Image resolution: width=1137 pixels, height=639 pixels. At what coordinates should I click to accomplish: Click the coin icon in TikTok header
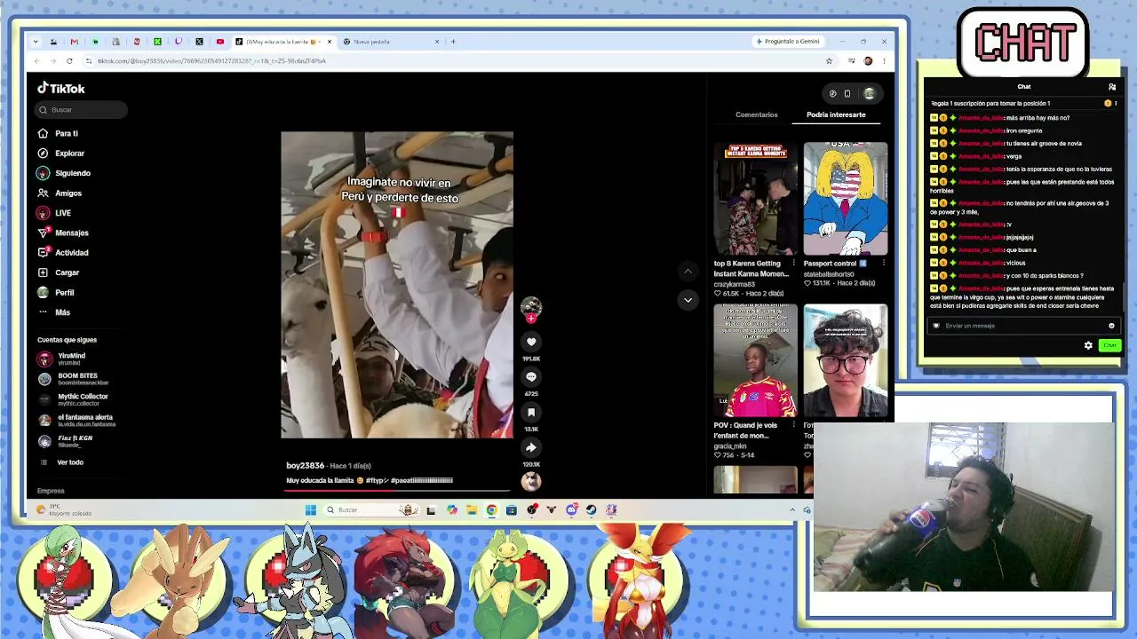point(832,93)
